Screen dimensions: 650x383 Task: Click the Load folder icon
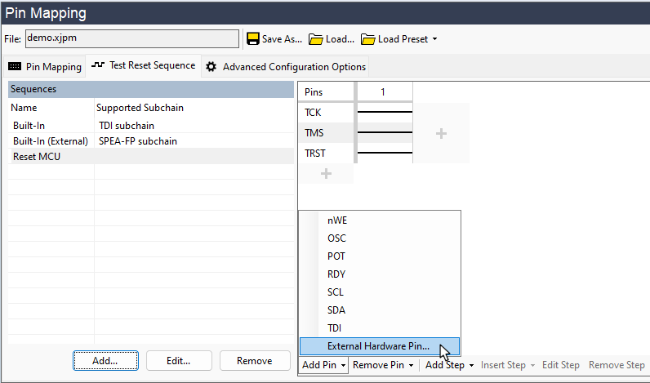coord(315,39)
